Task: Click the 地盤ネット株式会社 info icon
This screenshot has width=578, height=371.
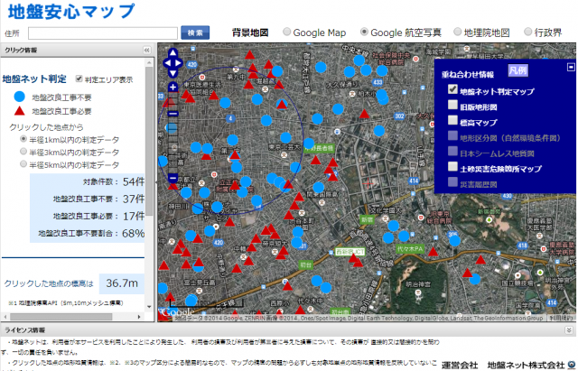Action: pyautogui.click(x=572, y=365)
